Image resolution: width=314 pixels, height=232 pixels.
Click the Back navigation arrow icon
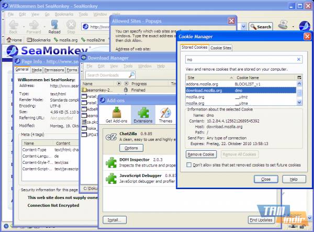coord(14,25)
